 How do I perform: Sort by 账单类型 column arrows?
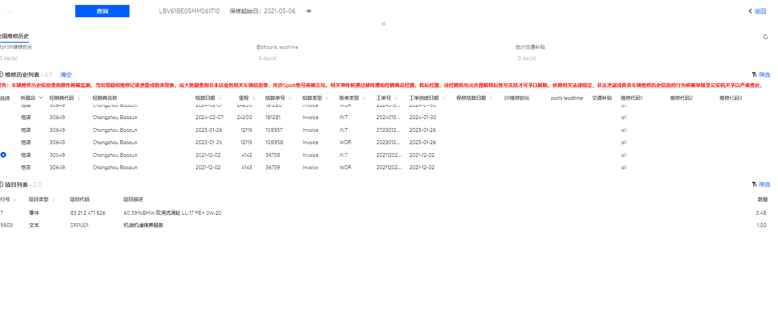pyautogui.click(x=364, y=98)
